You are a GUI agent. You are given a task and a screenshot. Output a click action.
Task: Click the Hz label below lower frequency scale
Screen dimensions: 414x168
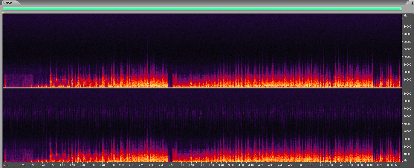pyautogui.click(x=406, y=161)
